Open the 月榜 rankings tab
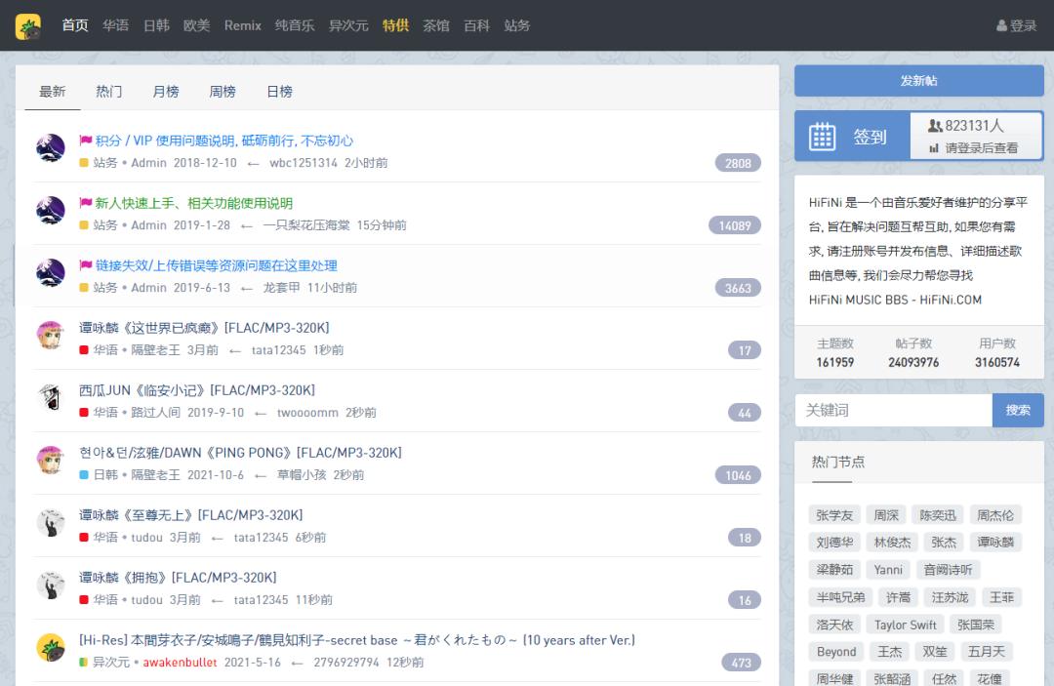Image resolution: width=1054 pixels, height=686 pixels. 165,91
